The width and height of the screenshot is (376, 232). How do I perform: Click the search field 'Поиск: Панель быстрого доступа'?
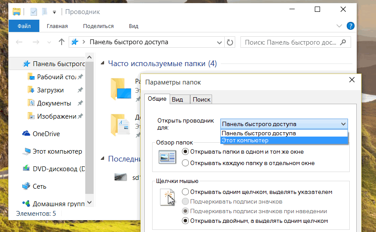(x=291, y=42)
